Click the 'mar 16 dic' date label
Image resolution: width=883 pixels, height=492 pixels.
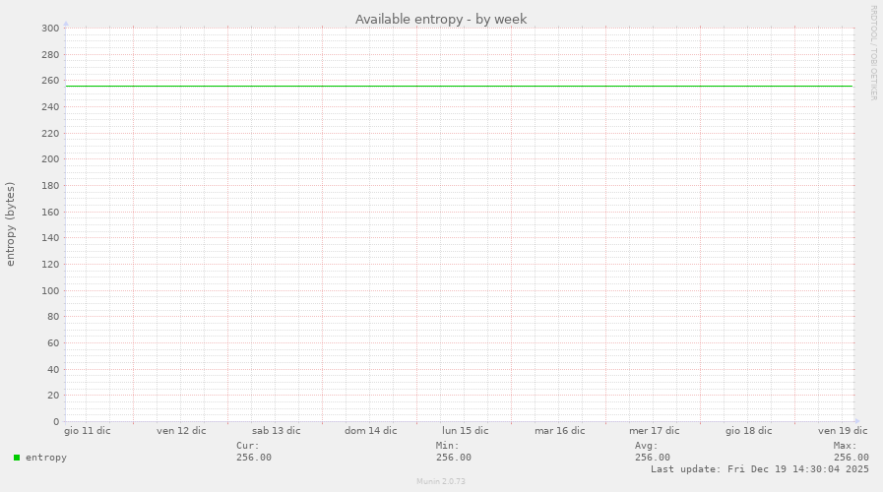coord(560,431)
